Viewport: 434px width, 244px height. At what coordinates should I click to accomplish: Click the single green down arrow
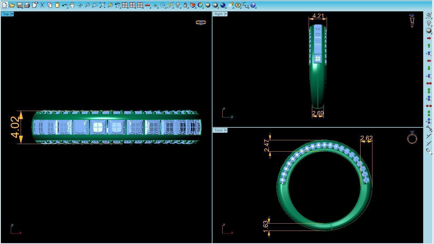(429, 68)
